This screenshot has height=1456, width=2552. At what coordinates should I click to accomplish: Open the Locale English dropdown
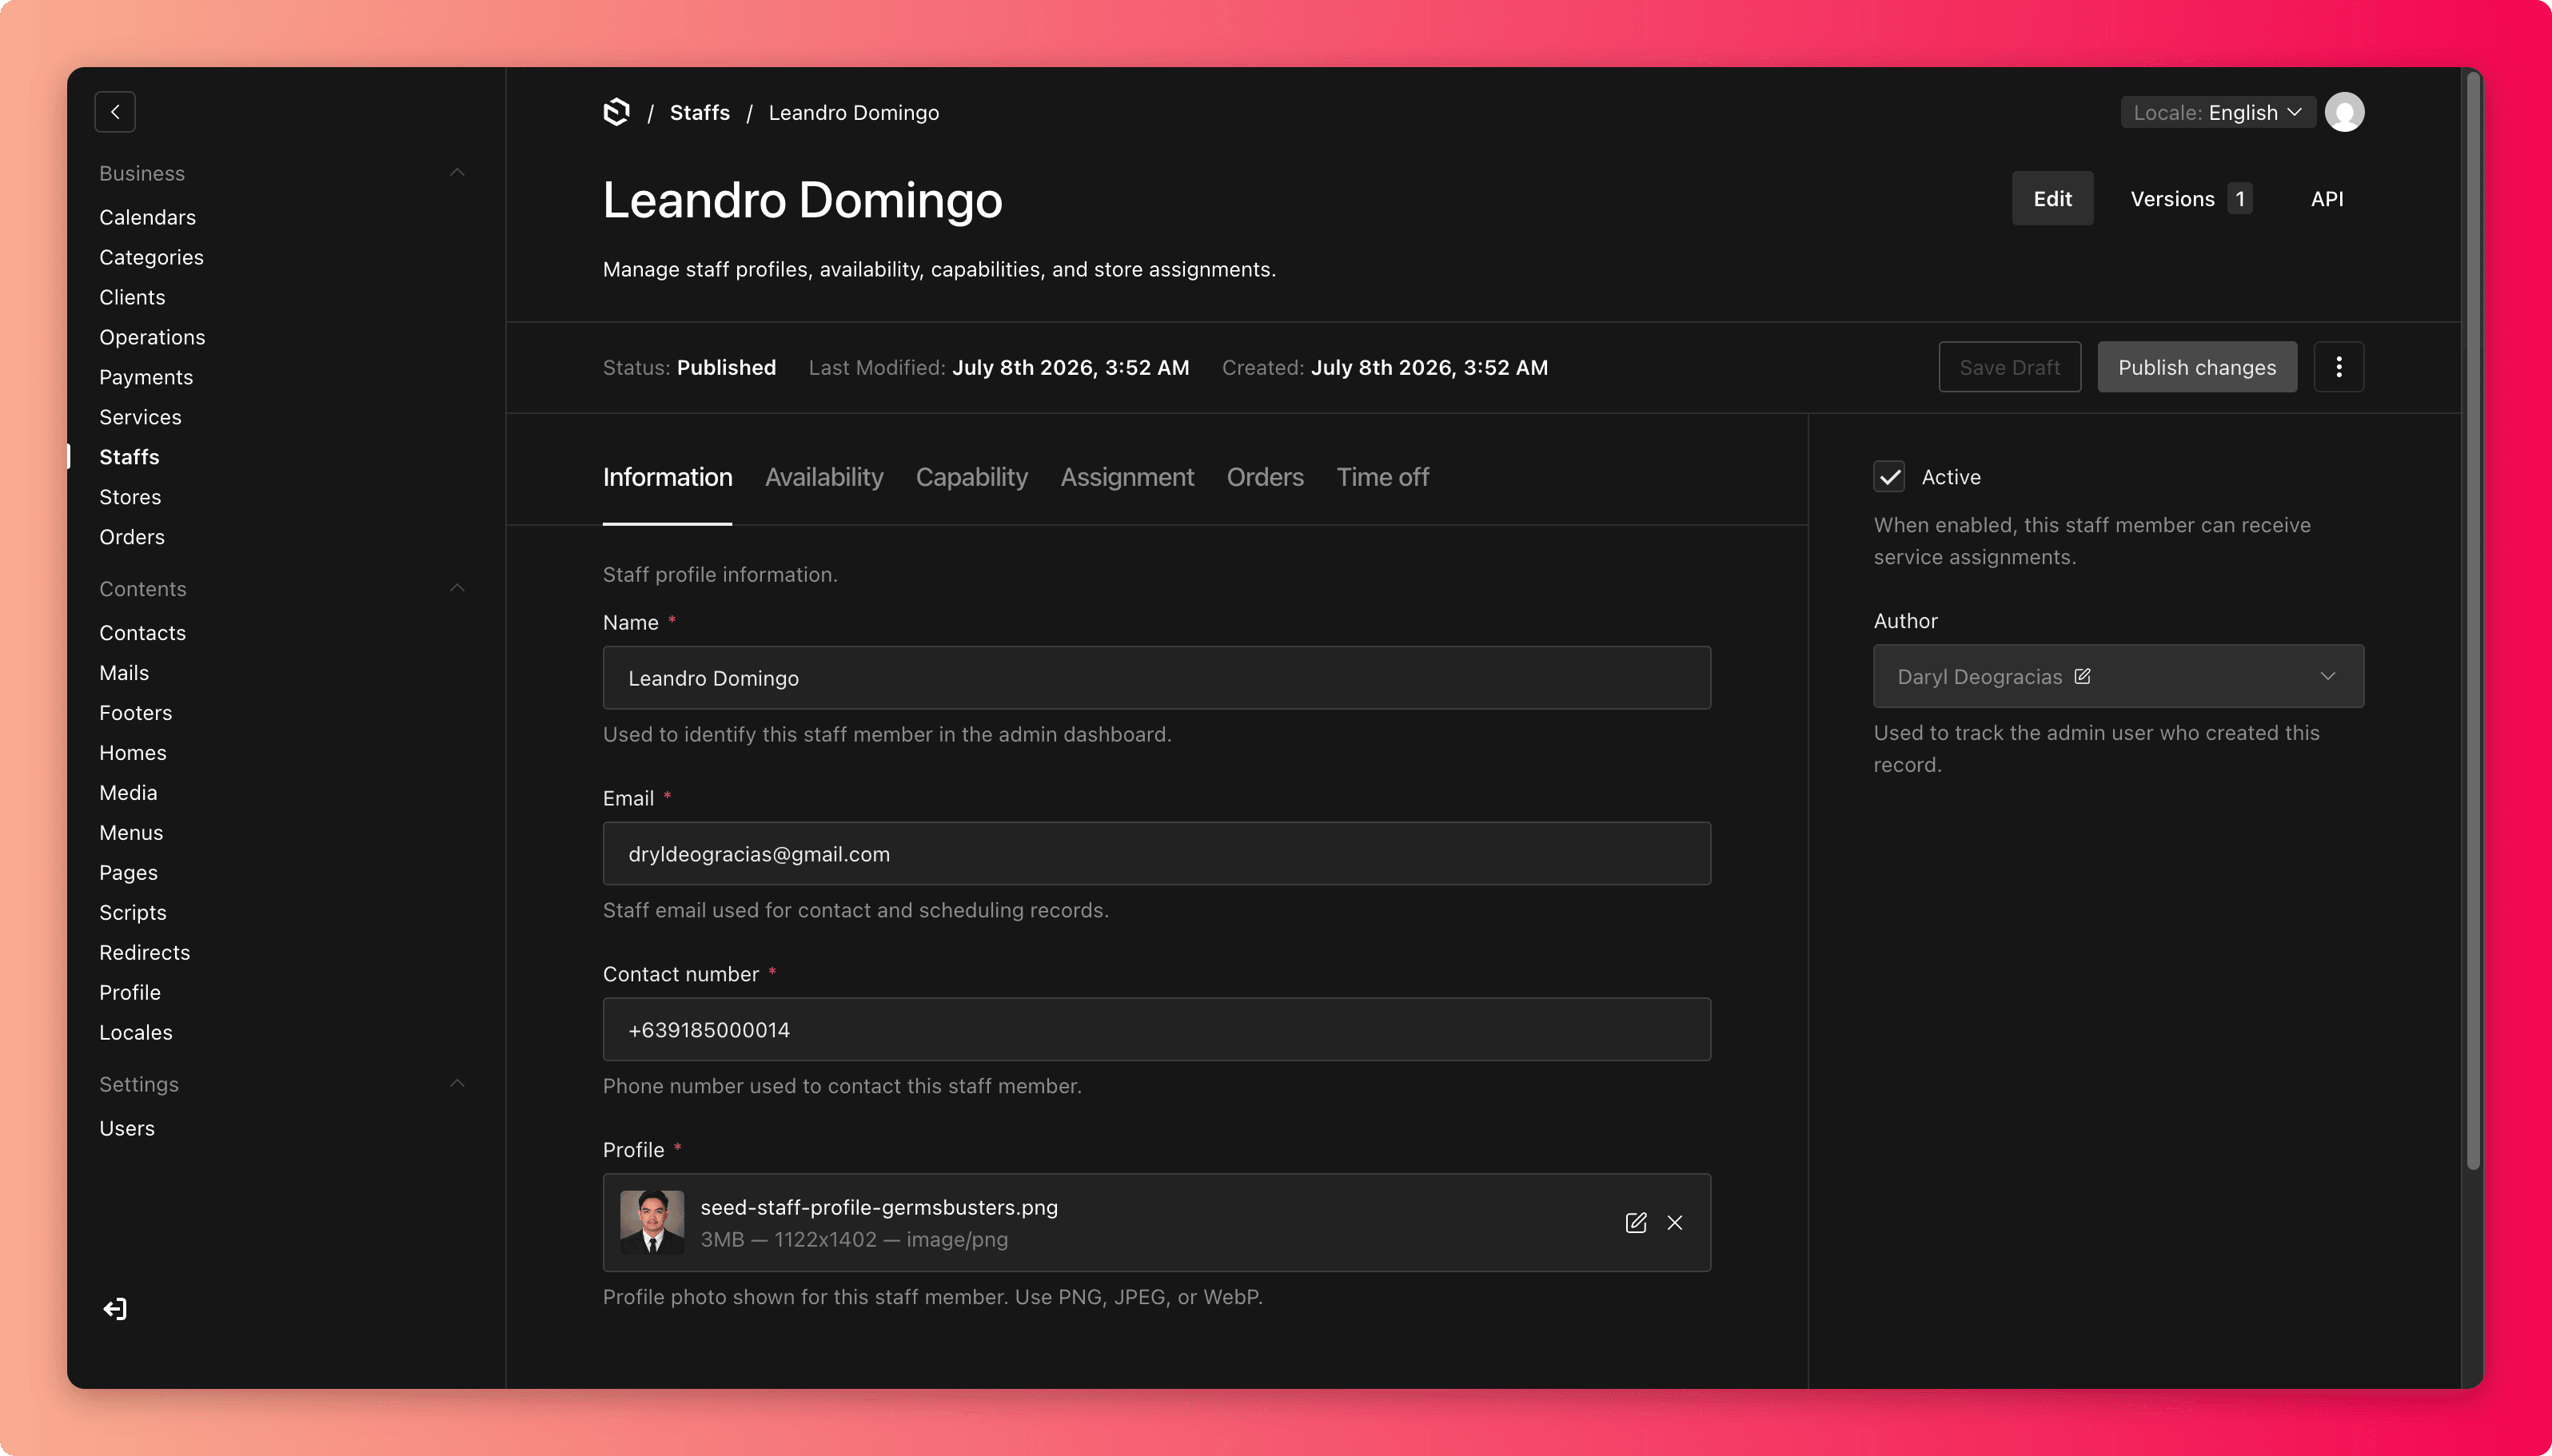pos(2217,112)
